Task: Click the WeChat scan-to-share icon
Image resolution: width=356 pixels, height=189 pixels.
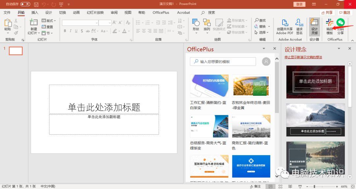Action: point(340,22)
